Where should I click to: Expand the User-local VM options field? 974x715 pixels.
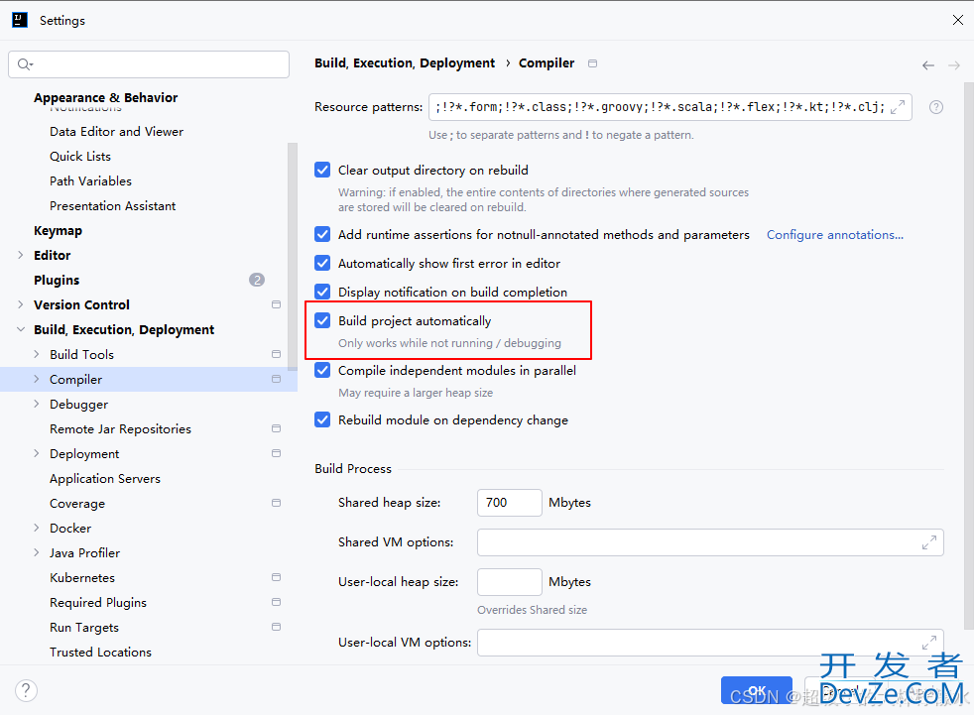click(x=928, y=643)
